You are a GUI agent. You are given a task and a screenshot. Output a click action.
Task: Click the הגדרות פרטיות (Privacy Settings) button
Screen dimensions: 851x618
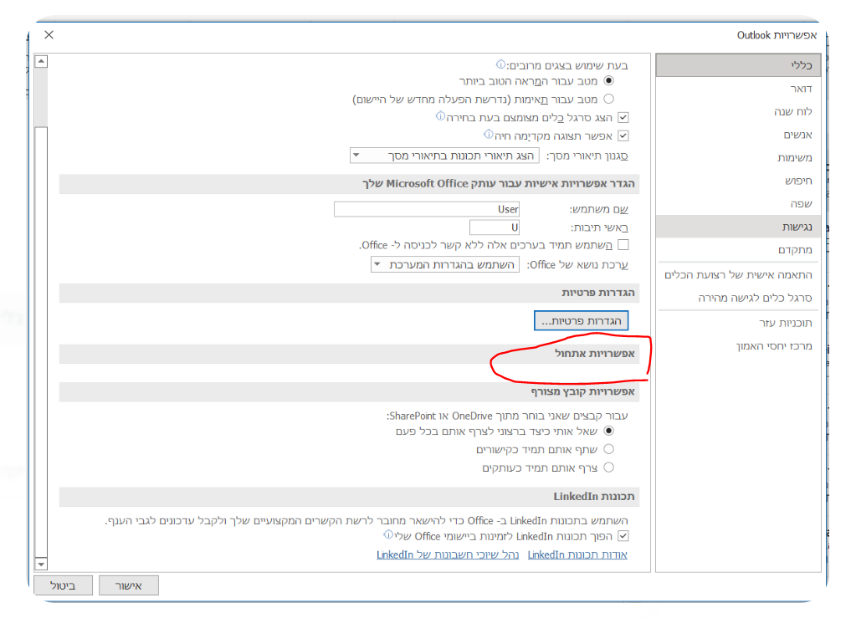[x=581, y=321]
